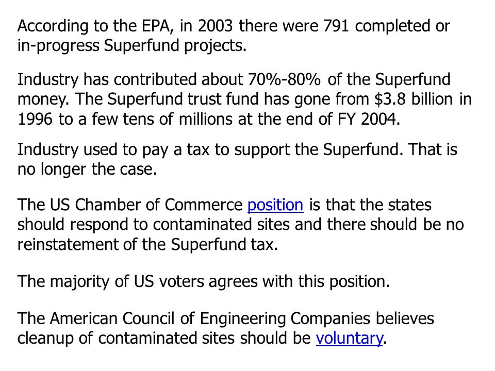Click the phrase 'in-progress' in the first paragraph
495x371 pixels.
[x=58, y=46]
